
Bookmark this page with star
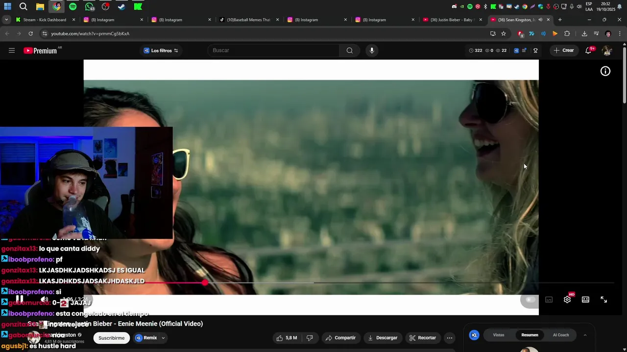[x=504, y=34]
